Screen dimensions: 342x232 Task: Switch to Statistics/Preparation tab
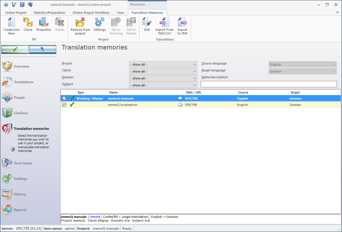click(49, 13)
